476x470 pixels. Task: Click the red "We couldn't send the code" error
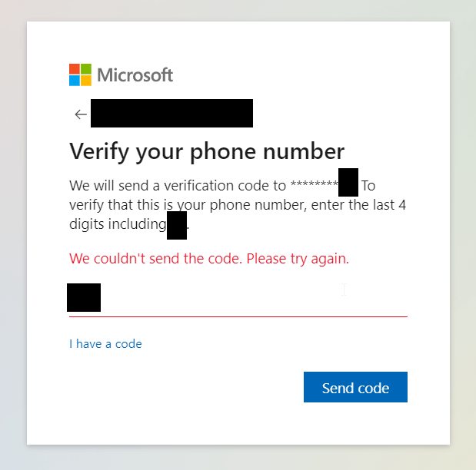point(209,259)
